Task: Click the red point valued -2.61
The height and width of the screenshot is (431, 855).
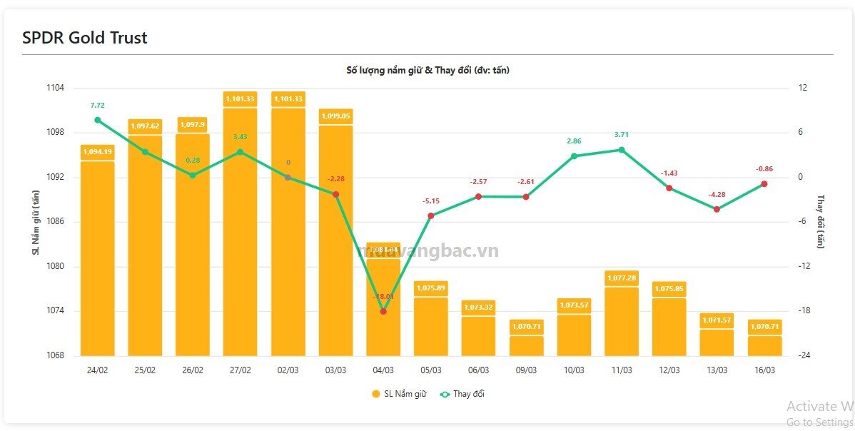Action: (526, 197)
